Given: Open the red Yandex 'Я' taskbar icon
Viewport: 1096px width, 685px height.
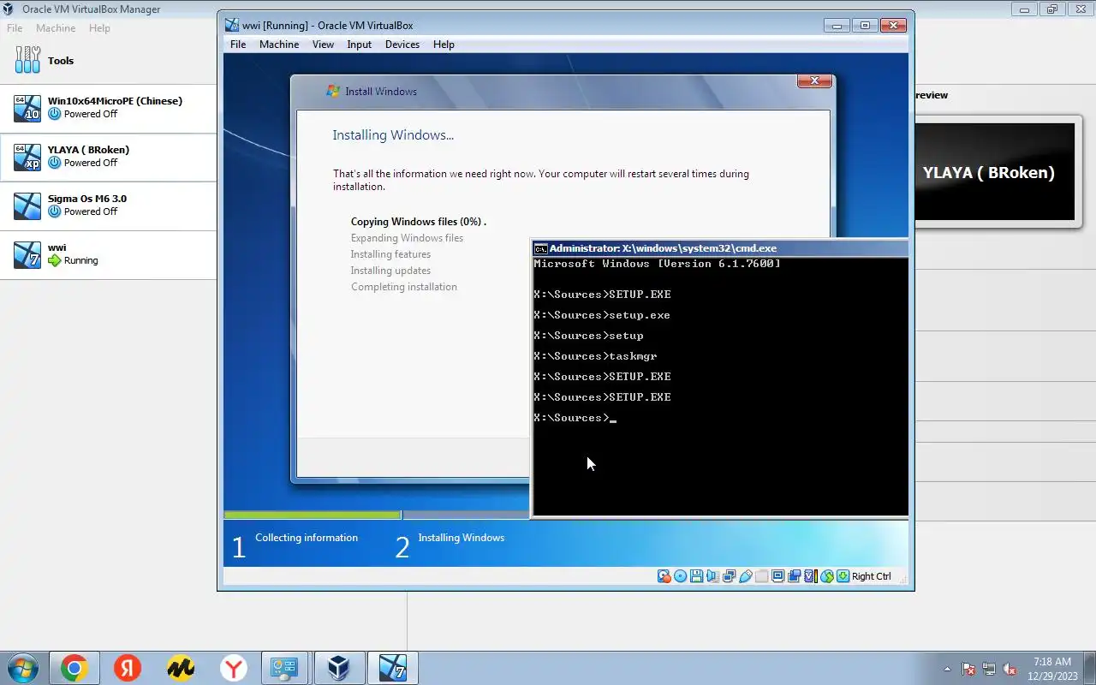Looking at the screenshot, I should tap(128, 668).
